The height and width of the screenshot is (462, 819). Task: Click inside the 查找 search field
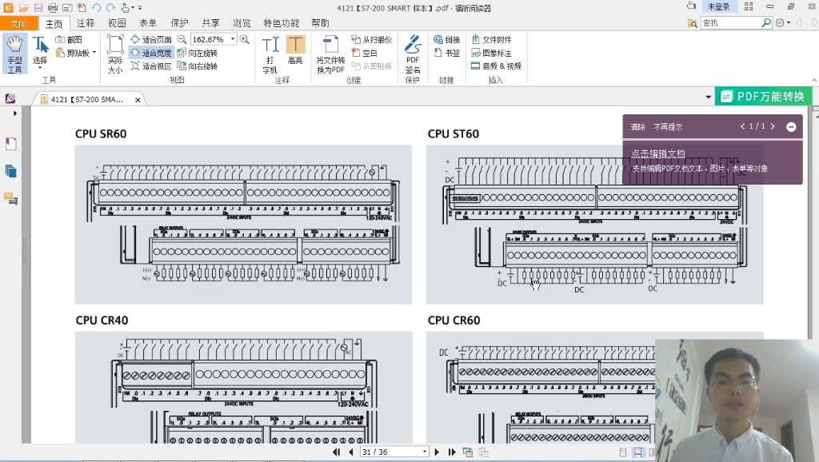point(737,22)
